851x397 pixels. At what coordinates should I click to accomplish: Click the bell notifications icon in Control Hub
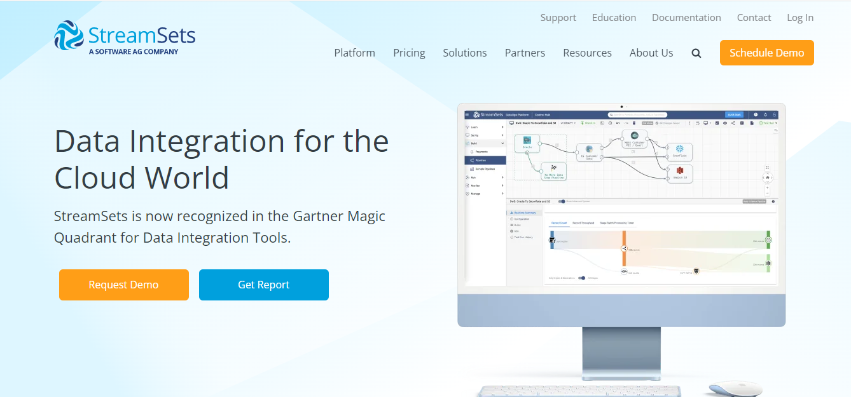765,115
